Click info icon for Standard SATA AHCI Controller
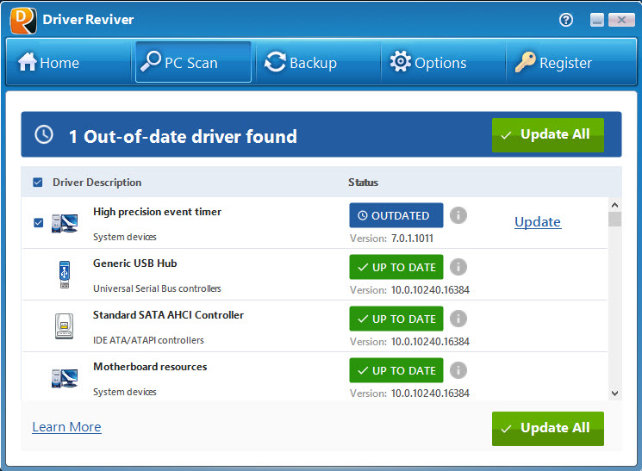 (458, 319)
